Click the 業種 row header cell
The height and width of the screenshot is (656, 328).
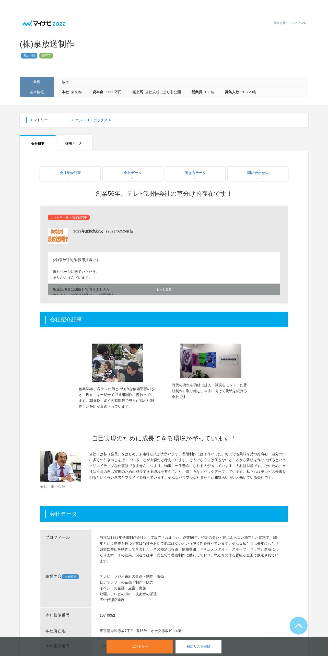click(x=37, y=82)
